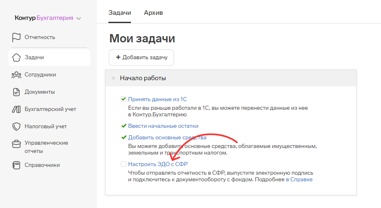Click the books icon for Бухгалтерский учет
The height and width of the screenshot is (208, 381).
tap(16, 109)
